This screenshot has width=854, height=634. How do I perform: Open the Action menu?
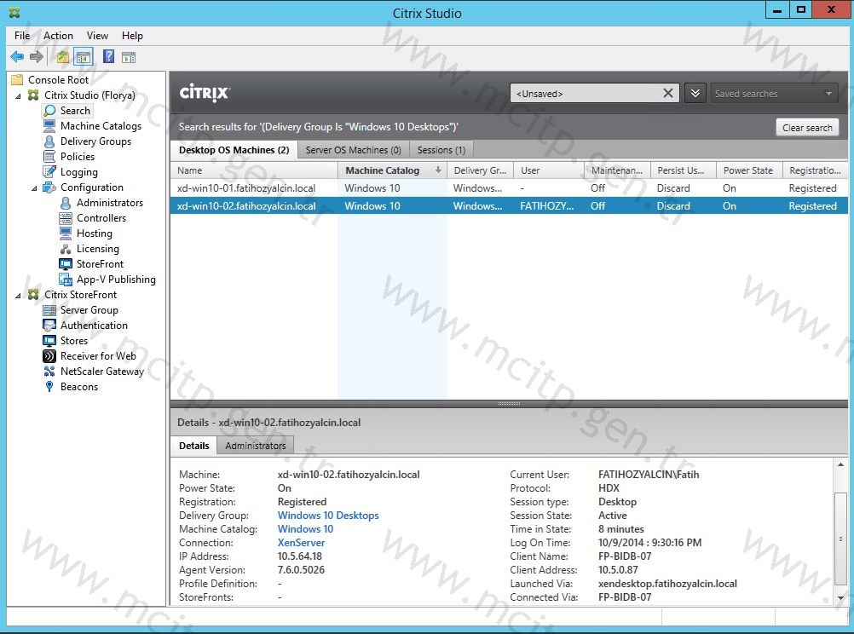point(58,36)
